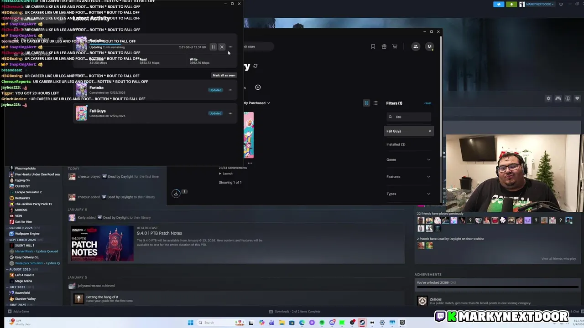584x328 pixels.
Task: Click View all friends who play
Action: coord(558,259)
